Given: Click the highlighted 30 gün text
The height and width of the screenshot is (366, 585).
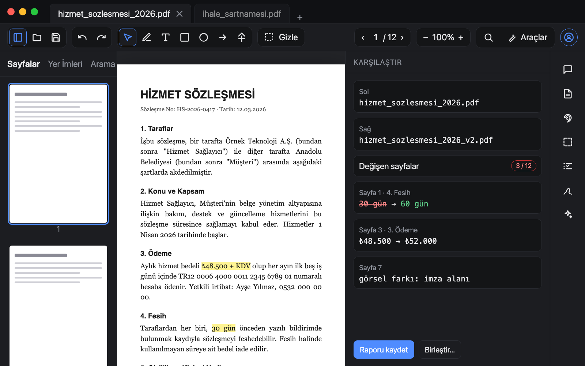Looking at the screenshot, I should [223, 328].
